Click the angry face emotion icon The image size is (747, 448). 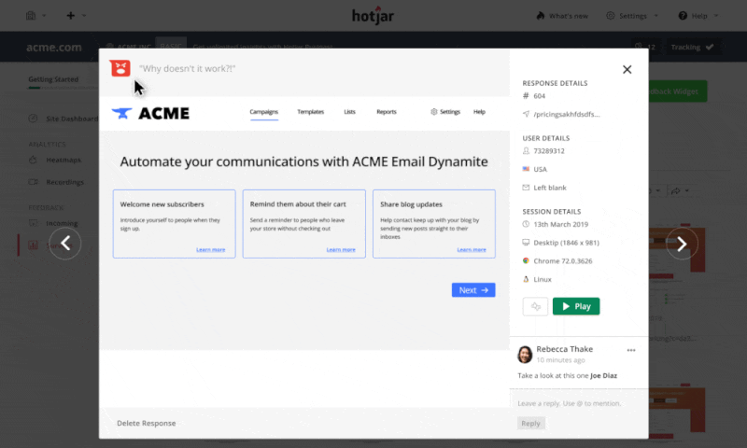pyautogui.click(x=120, y=68)
